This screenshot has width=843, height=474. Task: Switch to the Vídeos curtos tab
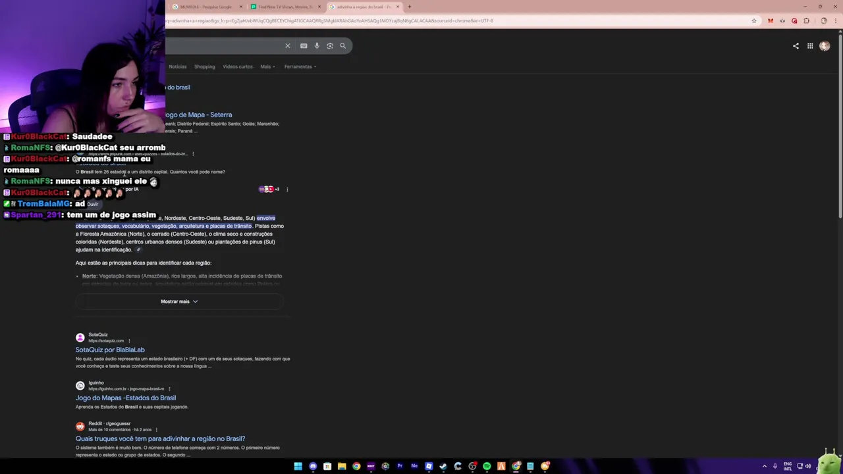click(237, 66)
